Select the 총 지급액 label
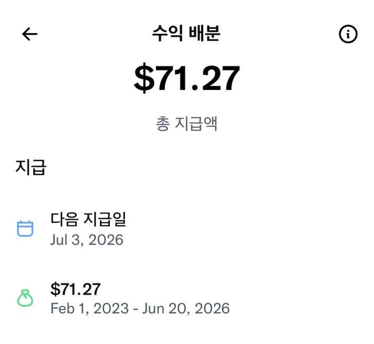 [x=187, y=124]
